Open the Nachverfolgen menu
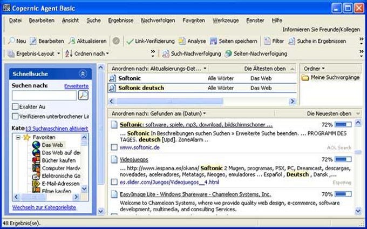Image resolution: width=367 pixels, height=229 pixels. 158,21
